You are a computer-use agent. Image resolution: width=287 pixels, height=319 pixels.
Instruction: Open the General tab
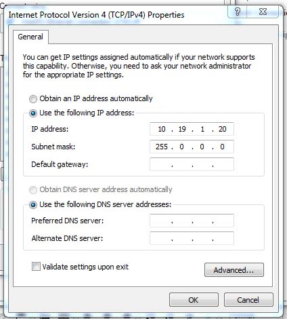point(30,37)
